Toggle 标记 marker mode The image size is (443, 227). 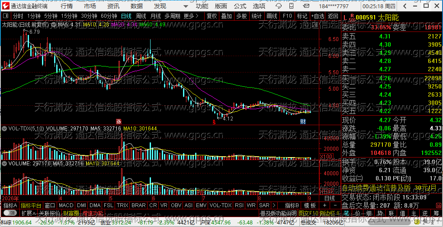(302, 16)
